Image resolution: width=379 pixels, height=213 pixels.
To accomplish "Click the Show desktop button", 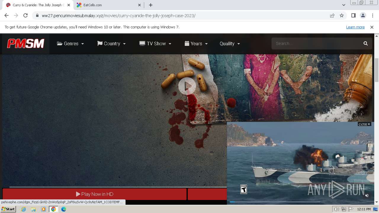I will (x=376, y=209).
